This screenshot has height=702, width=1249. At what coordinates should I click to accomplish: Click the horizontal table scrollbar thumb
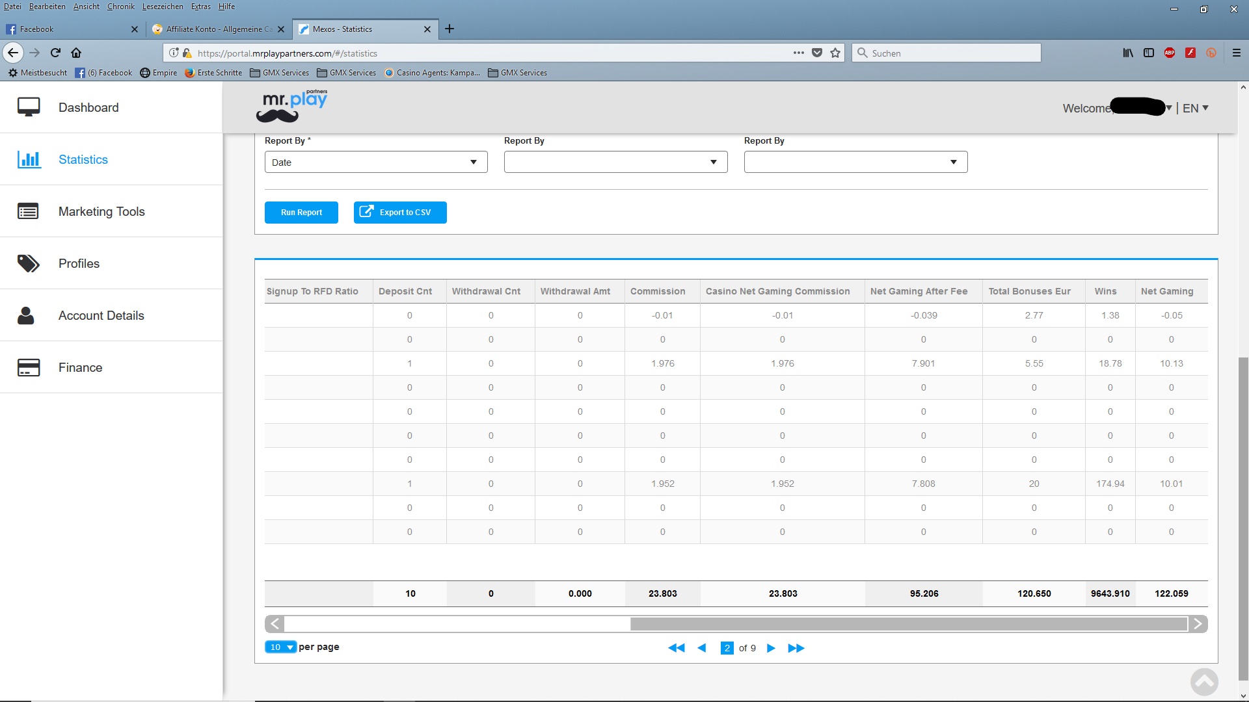pyautogui.click(x=909, y=624)
